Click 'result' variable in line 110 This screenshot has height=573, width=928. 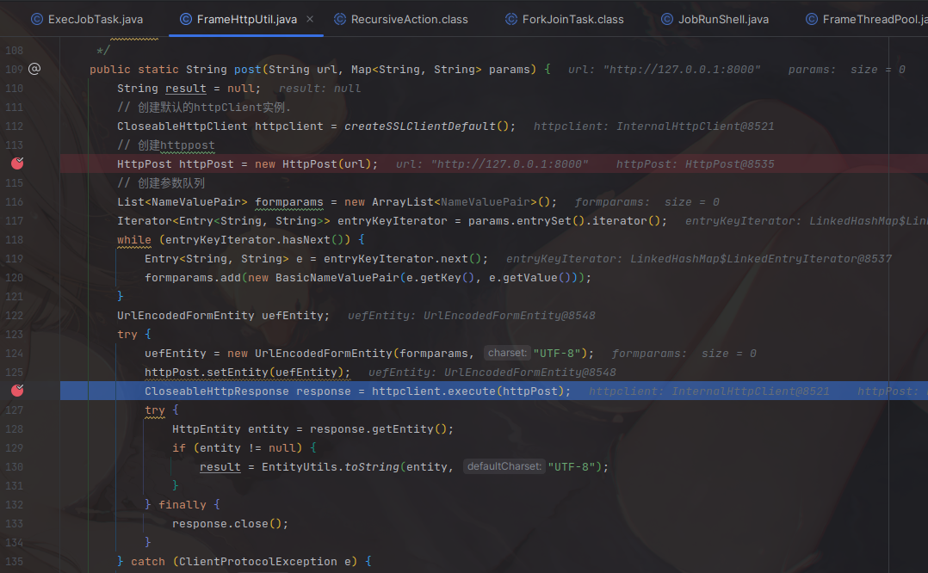tap(186, 88)
